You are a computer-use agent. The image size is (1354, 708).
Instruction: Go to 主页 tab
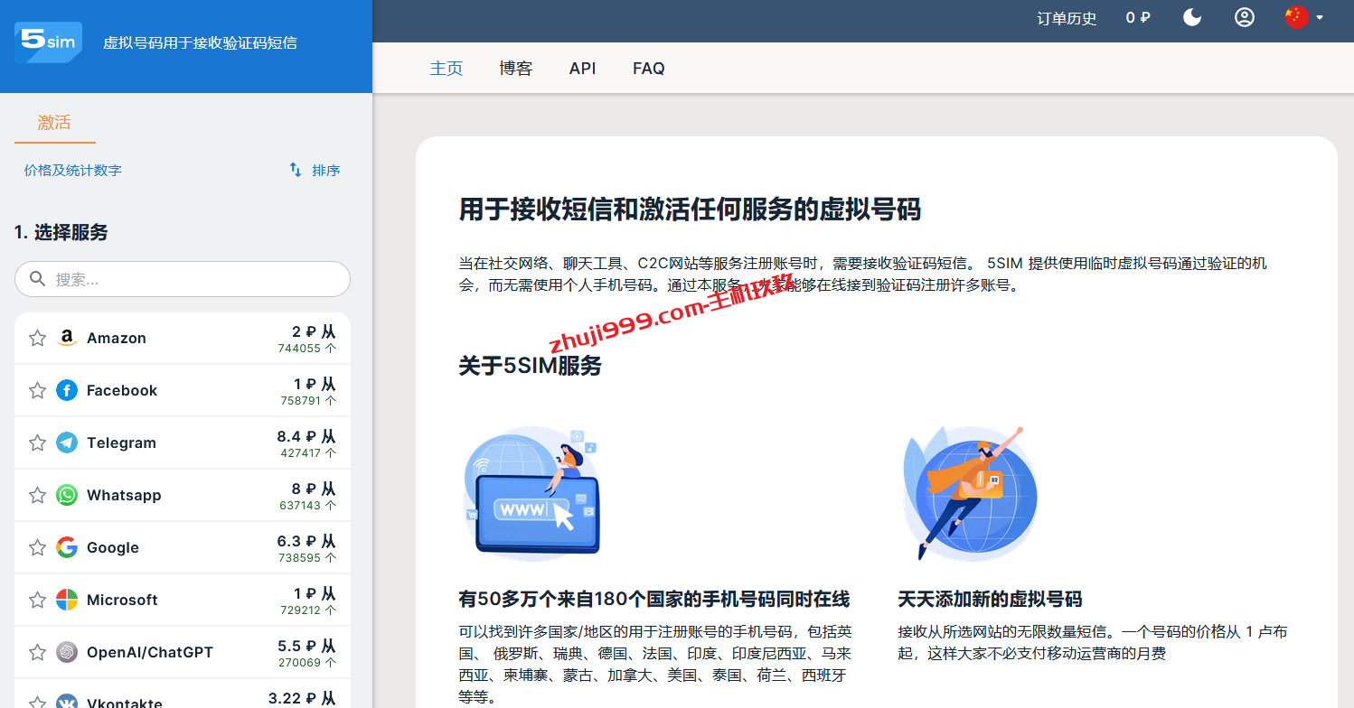pos(447,68)
